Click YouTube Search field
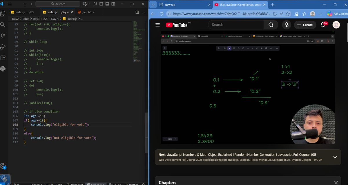This screenshot has height=185, width=348. tap(236, 25)
